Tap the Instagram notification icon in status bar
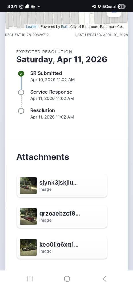Screen dimensions: 133x287 point(21,7)
